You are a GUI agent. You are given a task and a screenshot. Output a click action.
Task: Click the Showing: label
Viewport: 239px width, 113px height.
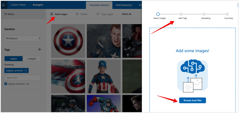[9, 65]
